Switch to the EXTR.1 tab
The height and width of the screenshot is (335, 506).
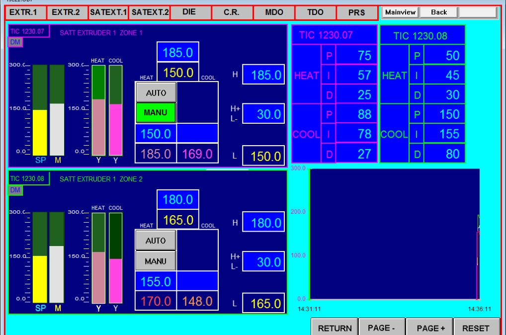(25, 12)
